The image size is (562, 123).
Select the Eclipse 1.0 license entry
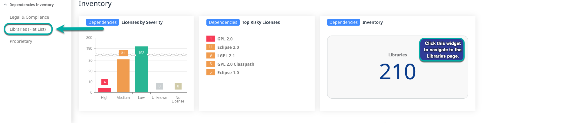click(x=228, y=73)
